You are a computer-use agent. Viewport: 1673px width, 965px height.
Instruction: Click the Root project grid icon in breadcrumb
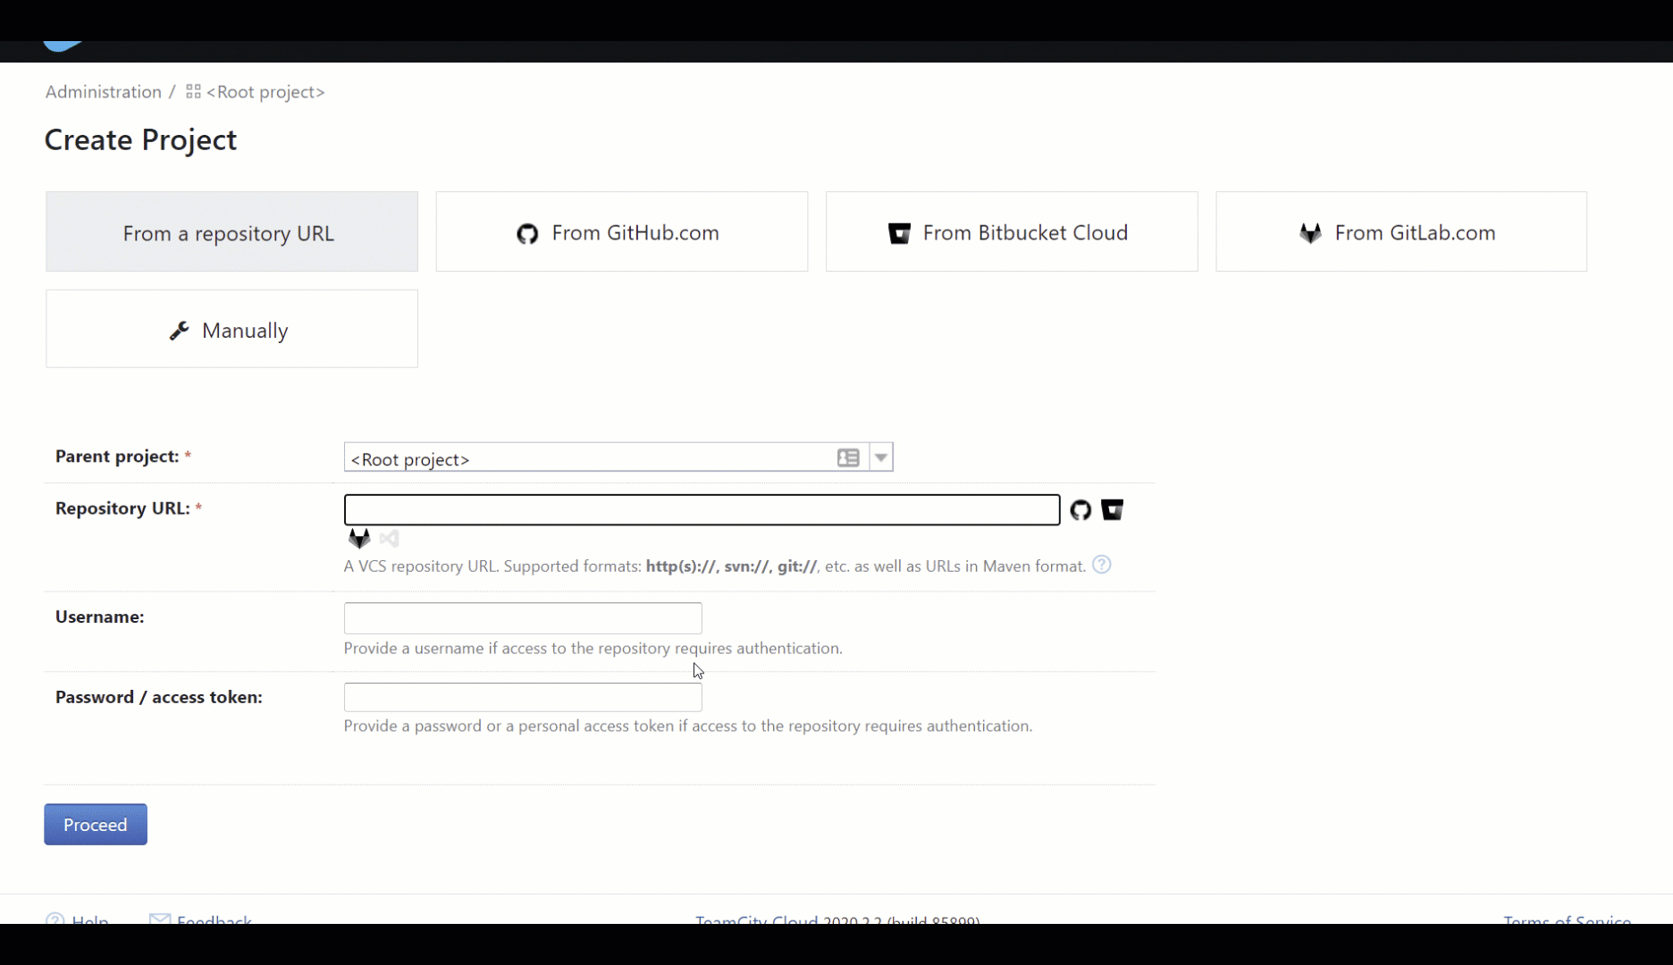click(193, 92)
